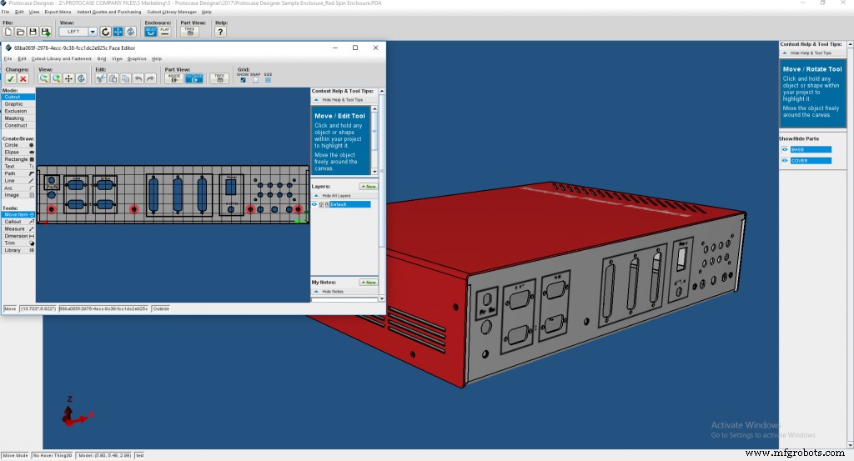
Task: Hide the BASE part with its eye icon
Action: pos(785,149)
